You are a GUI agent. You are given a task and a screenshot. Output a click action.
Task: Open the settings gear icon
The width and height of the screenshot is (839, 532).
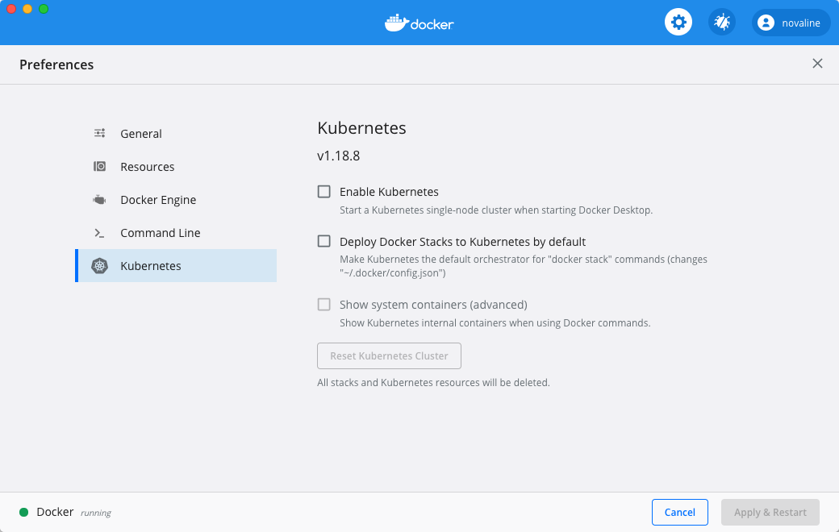click(x=678, y=23)
